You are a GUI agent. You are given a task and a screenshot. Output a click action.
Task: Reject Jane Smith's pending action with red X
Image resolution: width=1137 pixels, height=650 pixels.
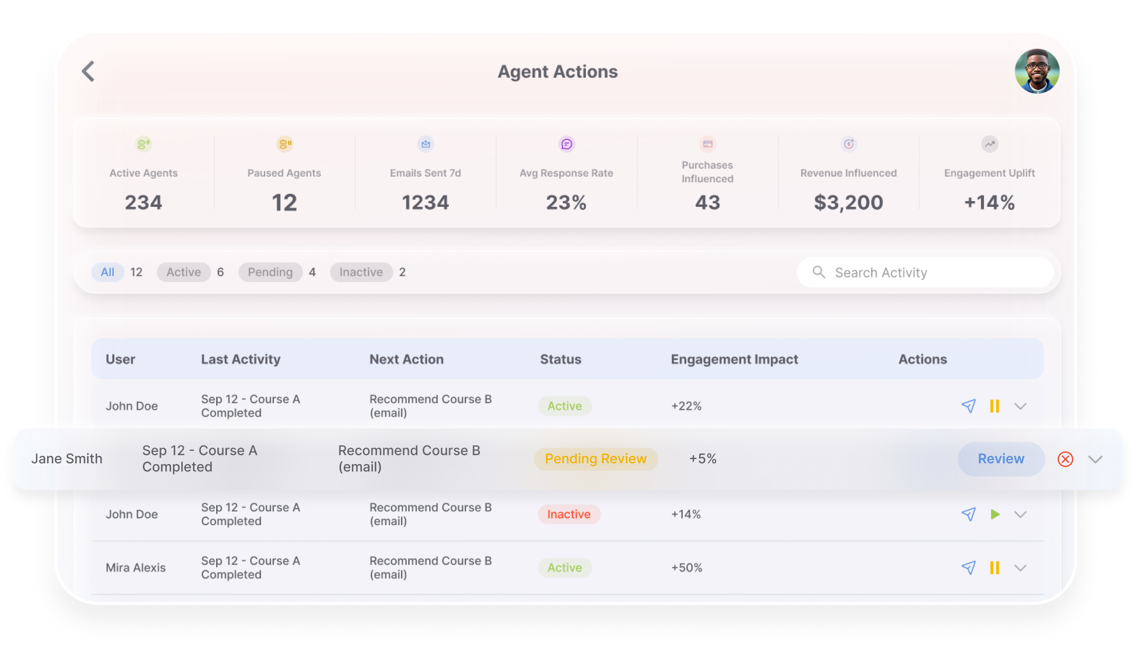pos(1065,459)
